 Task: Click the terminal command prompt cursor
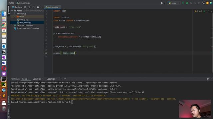[x=72, y=102]
